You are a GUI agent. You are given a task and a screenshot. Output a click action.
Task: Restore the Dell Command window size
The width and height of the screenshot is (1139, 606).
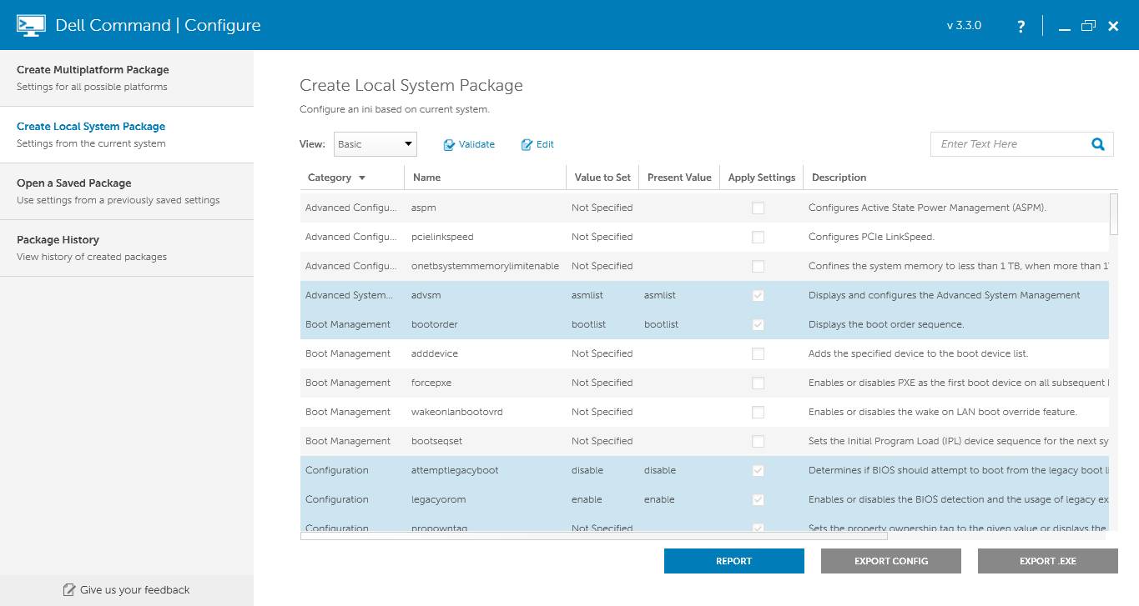pos(1088,26)
